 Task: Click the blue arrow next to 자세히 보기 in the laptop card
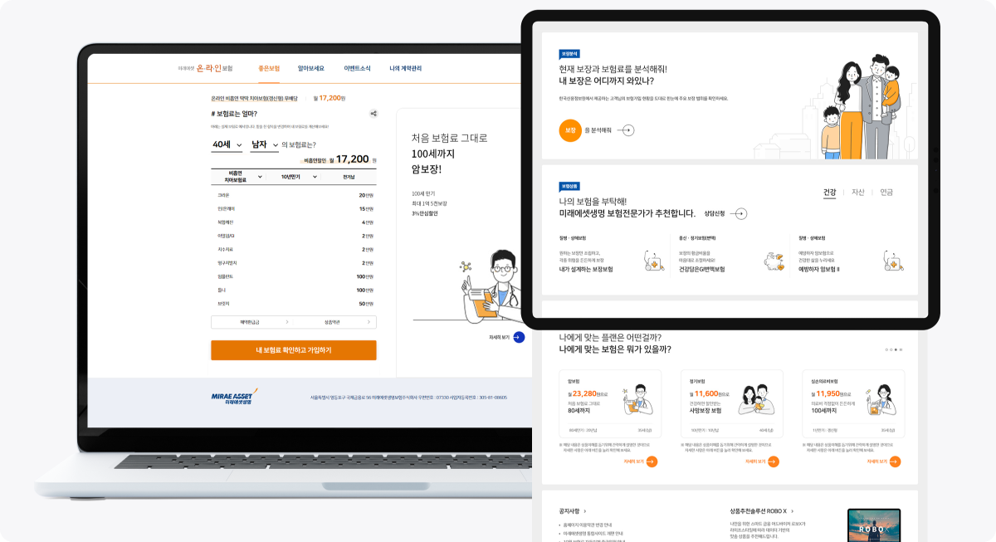click(519, 337)
